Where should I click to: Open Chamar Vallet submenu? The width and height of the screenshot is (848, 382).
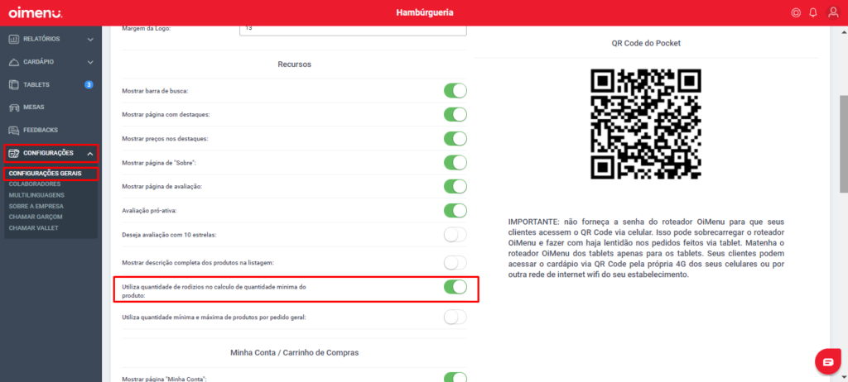pos(33,227)
